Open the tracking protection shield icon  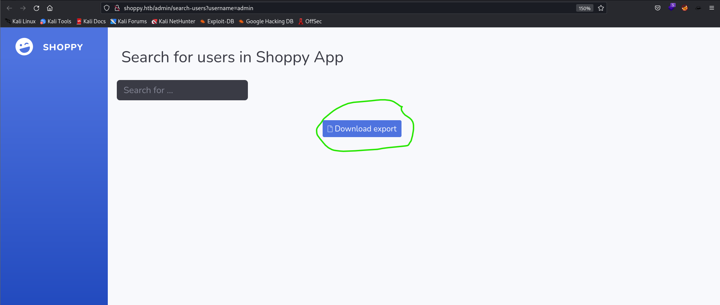[107, 8]
